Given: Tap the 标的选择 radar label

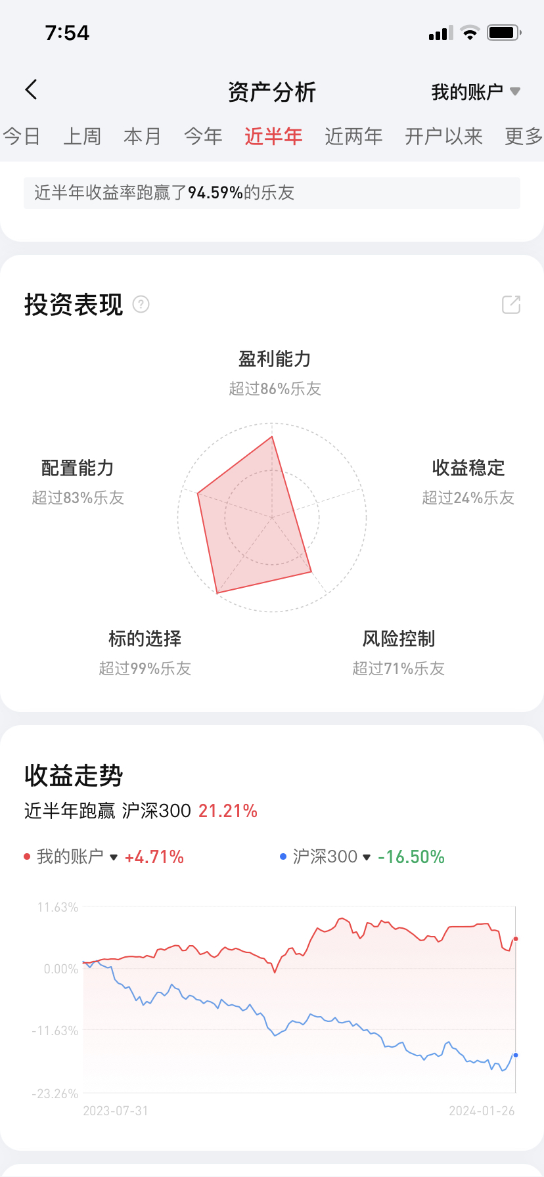Looking at the screenshot, I should click(145, 638).
